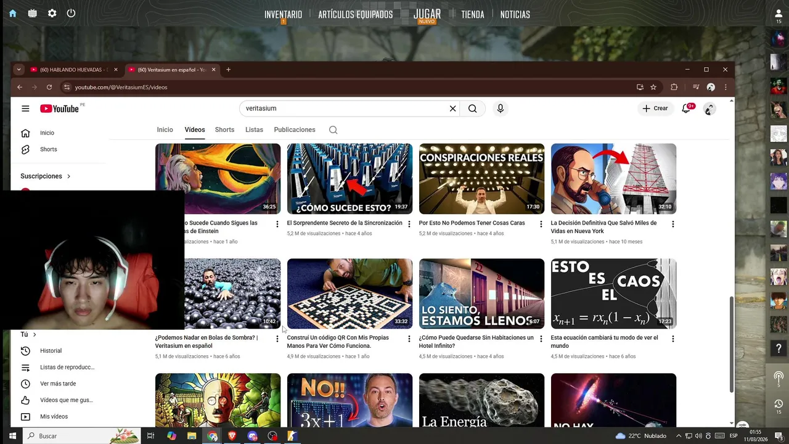This screenshot has height=444, width=789.
Task: Expand the Suscripciones section
Action: point(46,176)
